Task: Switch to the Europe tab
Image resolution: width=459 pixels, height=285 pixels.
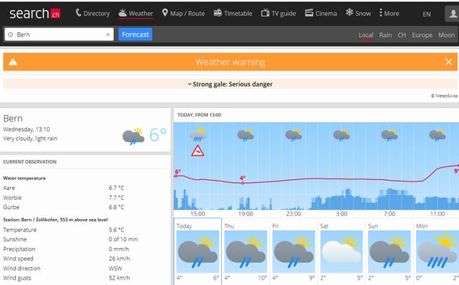Action: click(422, 35)
